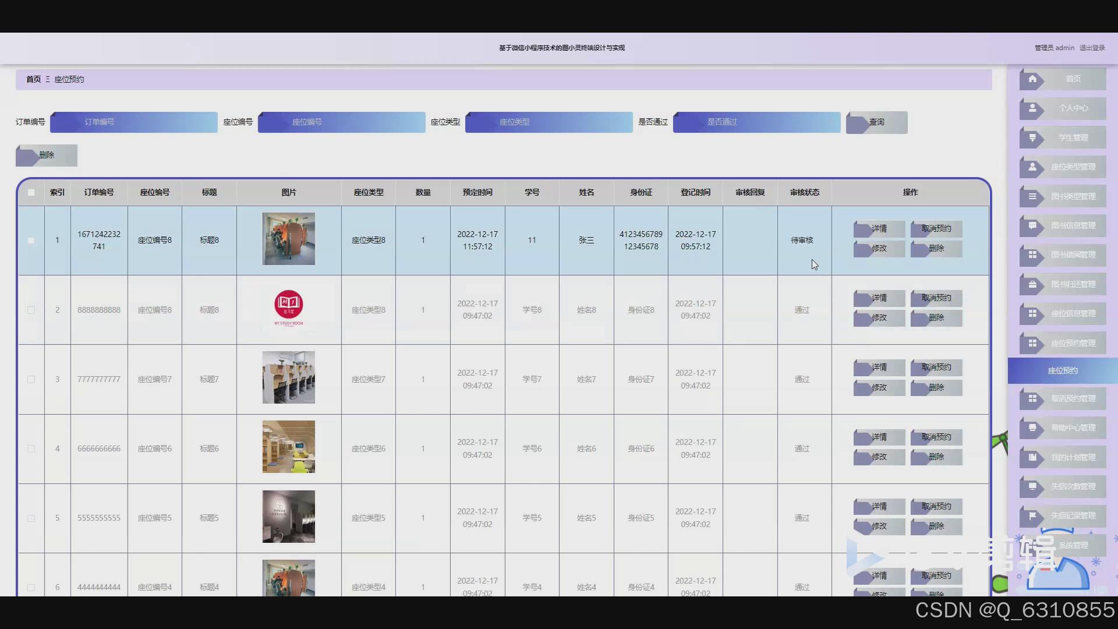Viewport: 1118px width, 629px height.
Task: Open the 取消预约管理 menu item
Action: coord(1073,398)
